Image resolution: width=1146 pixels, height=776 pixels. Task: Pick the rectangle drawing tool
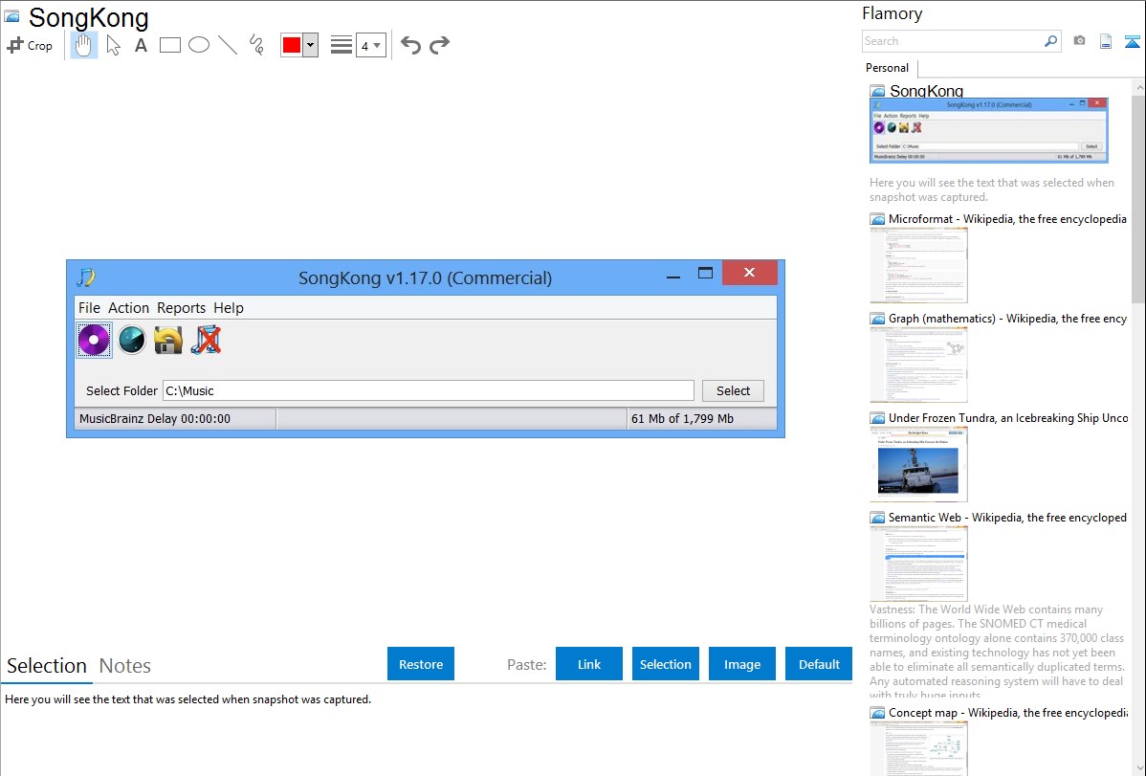click(x=169, y=45)
